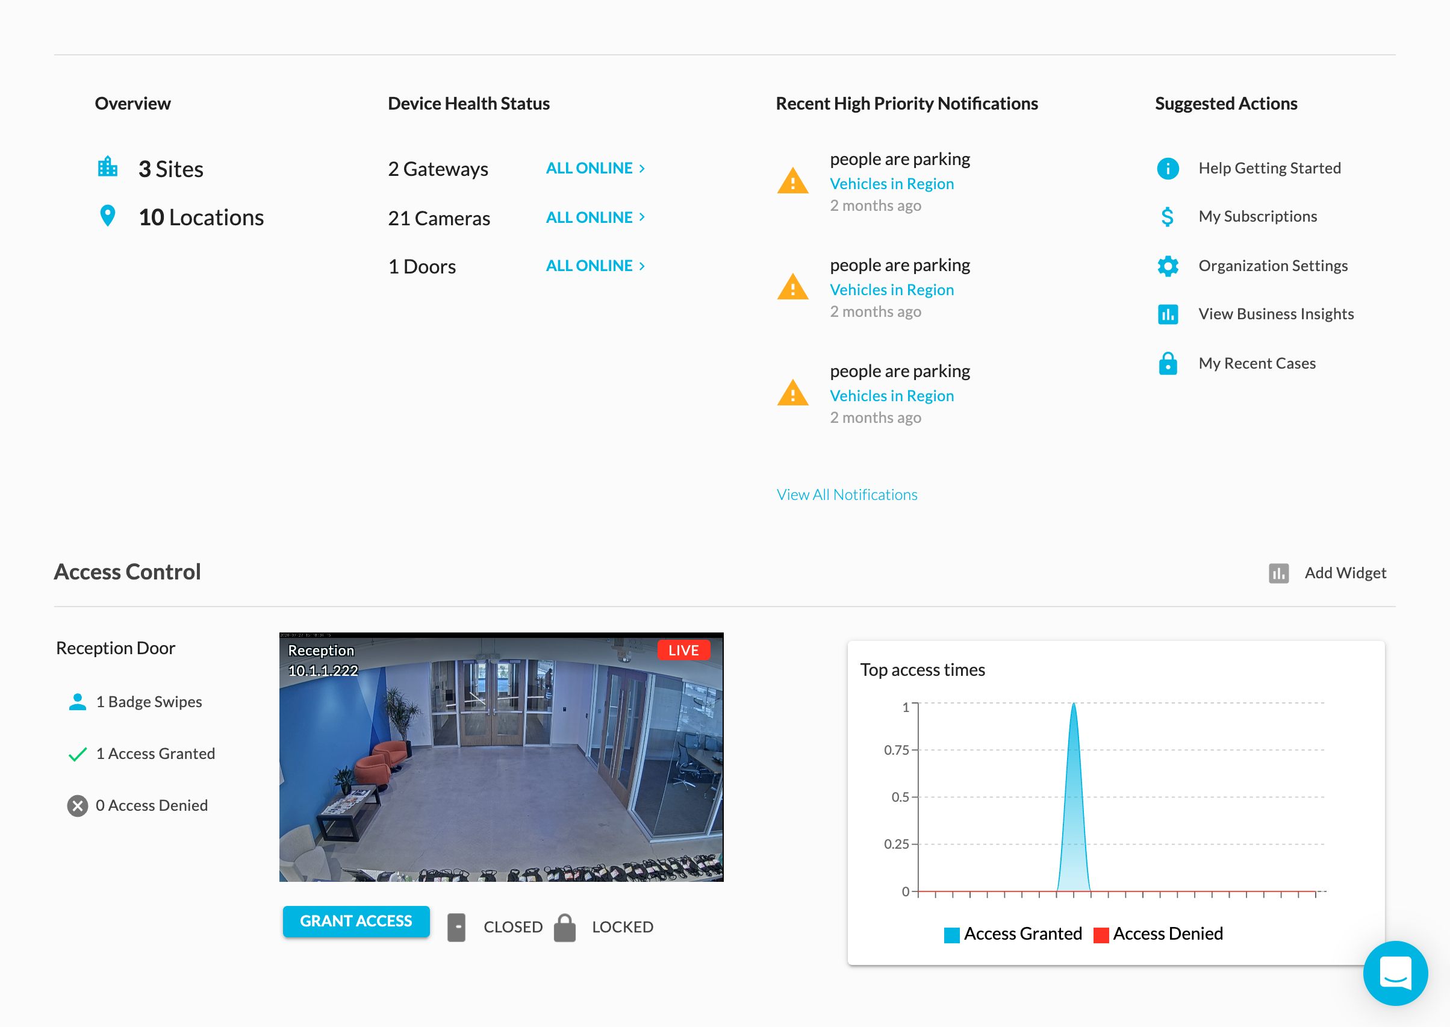Click the Sites building icon
Viewport: 1450px width, 1027px height.
[x=107, y=167]
